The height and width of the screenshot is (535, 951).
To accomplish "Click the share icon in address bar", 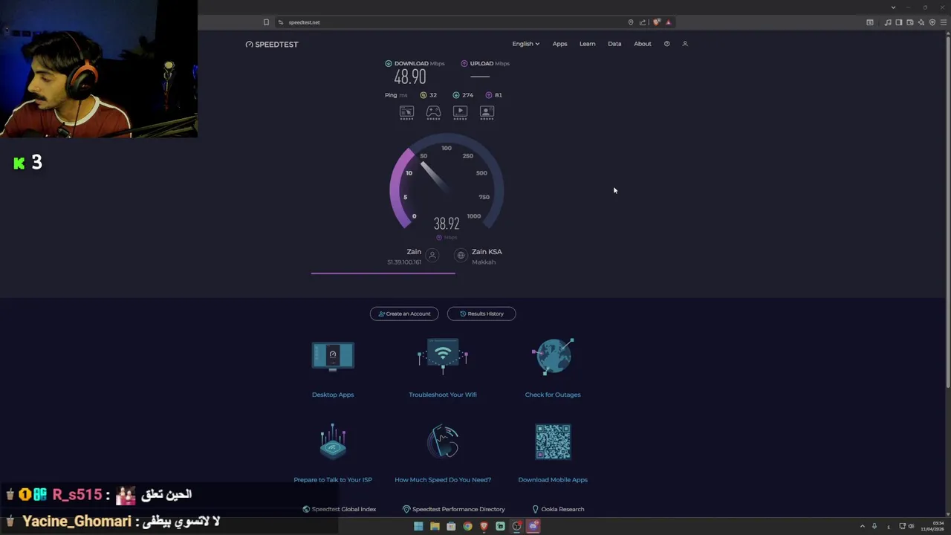I will (x=643, y=22).
